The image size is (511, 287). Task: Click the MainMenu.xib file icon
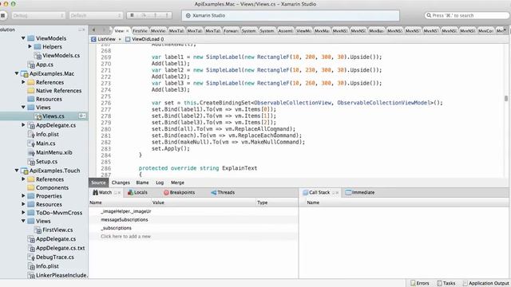tap(31, 152)
